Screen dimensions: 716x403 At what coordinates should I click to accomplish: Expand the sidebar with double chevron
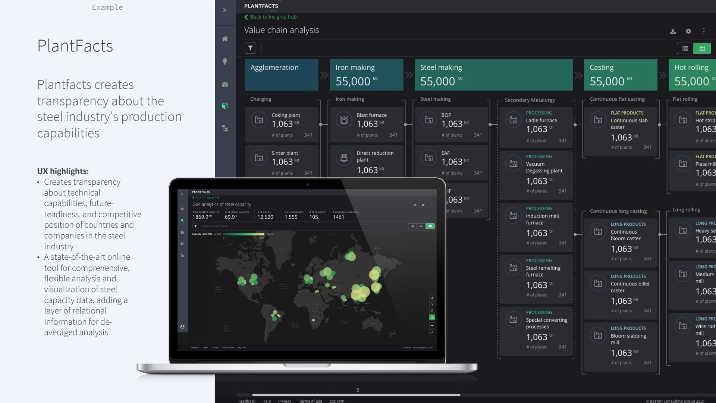coord(225,10)
